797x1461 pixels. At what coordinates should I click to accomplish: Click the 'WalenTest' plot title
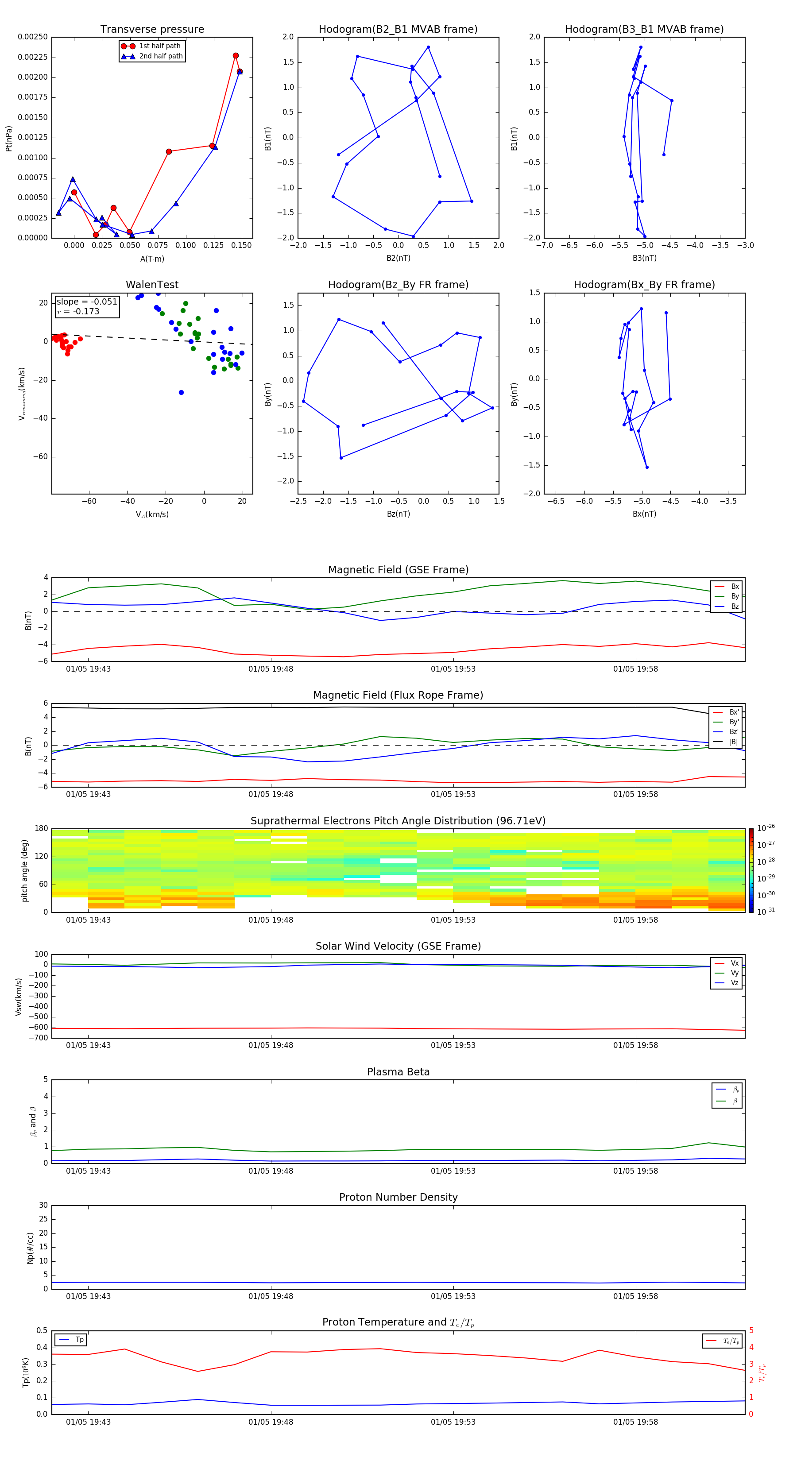tap(152, 285)
